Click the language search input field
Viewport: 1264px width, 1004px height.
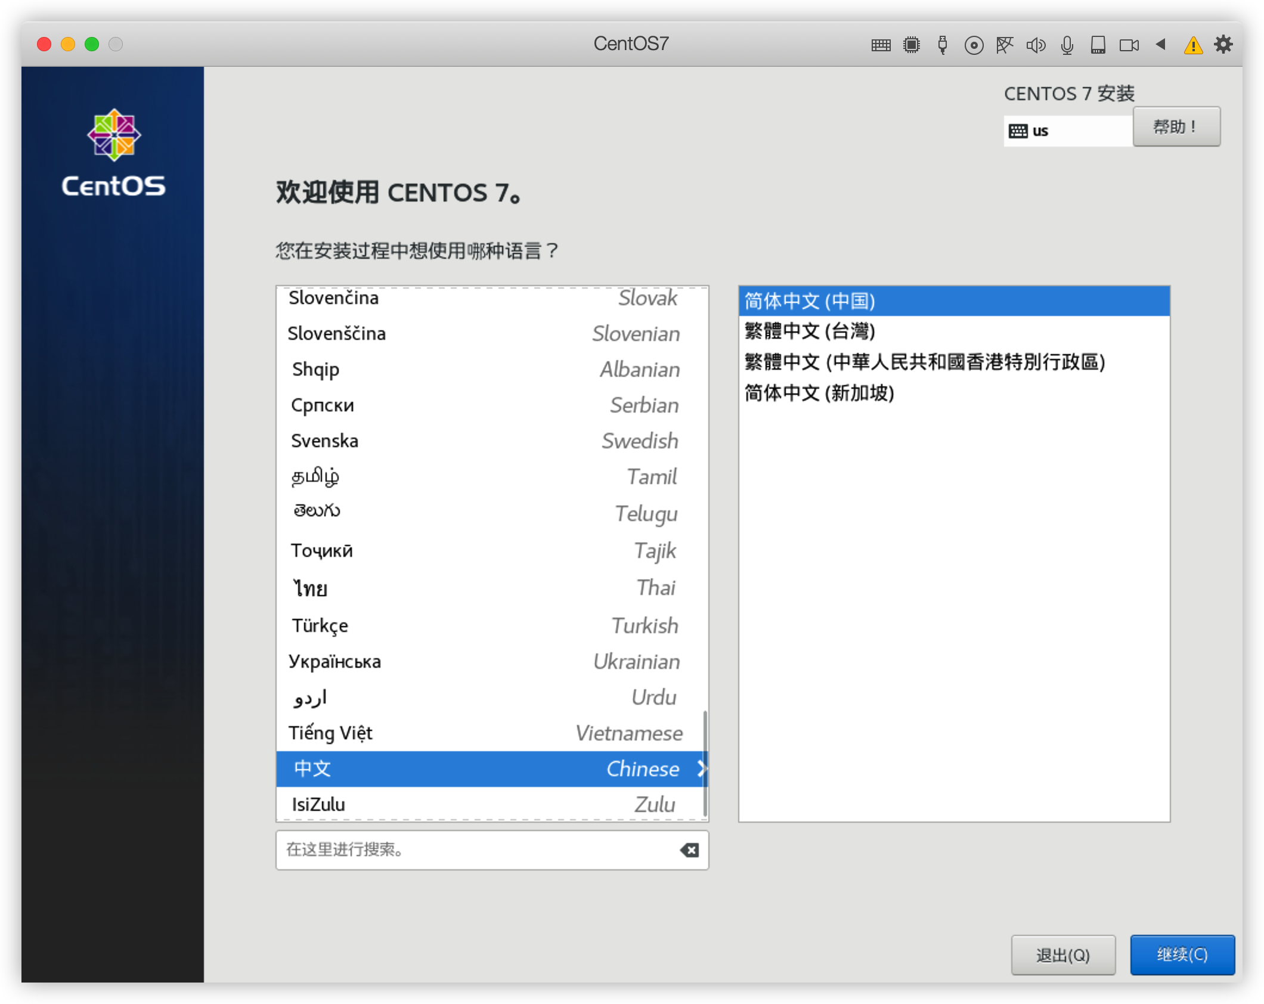pyautogui.click(x=477, y=850)
